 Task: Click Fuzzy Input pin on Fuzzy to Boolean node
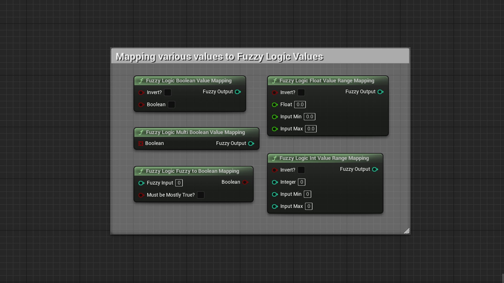coord(141,183)
